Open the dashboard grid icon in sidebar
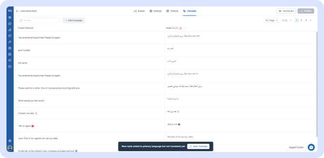The image size is (324, 158). (10, 17)
